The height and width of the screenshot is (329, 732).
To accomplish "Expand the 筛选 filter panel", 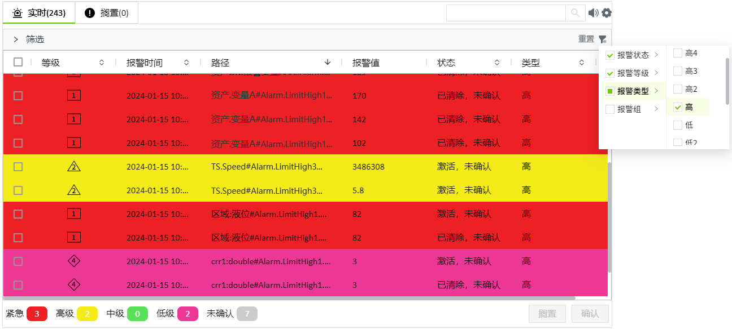I will [x=16, y=39].
